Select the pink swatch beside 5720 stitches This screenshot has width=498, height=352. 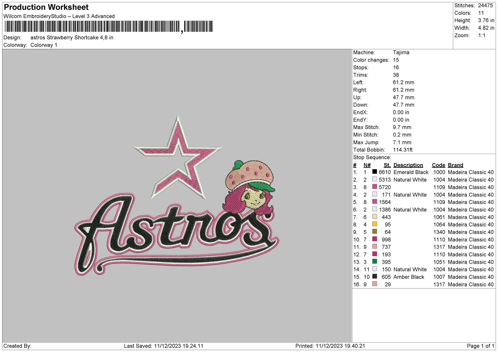pos(375,187)
